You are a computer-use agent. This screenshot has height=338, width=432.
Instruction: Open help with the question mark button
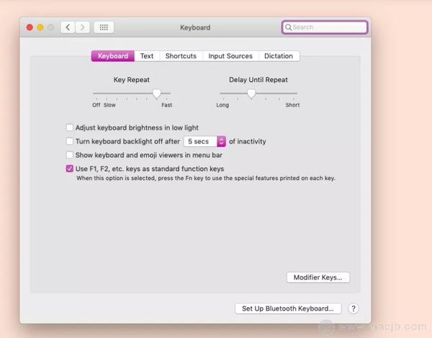click(354, 308)
